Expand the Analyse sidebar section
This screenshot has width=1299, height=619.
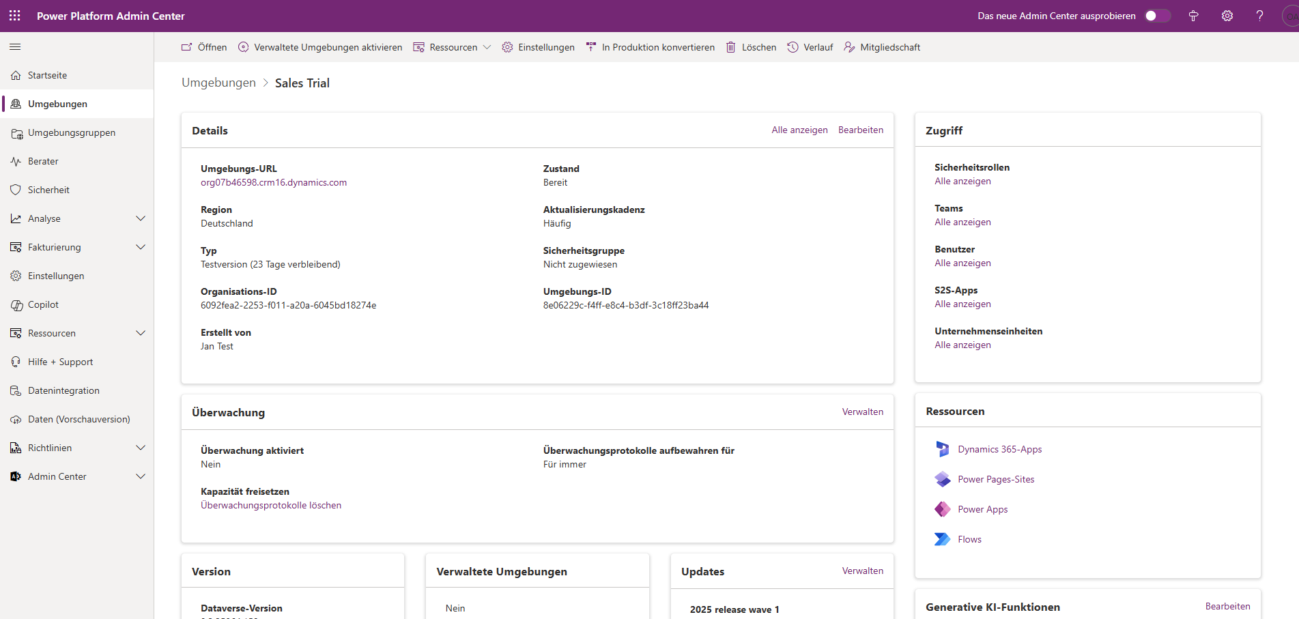(141, 218)
